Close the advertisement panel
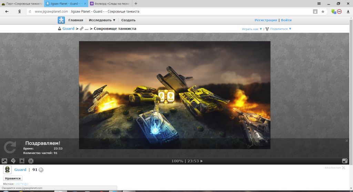The image size is (353, 192). [x=344, y=167]
